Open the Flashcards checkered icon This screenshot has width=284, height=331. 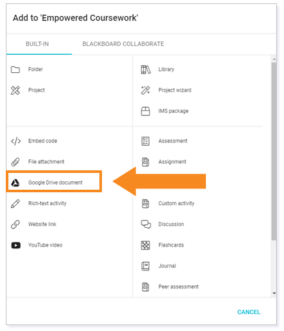[x=145, y=245]
